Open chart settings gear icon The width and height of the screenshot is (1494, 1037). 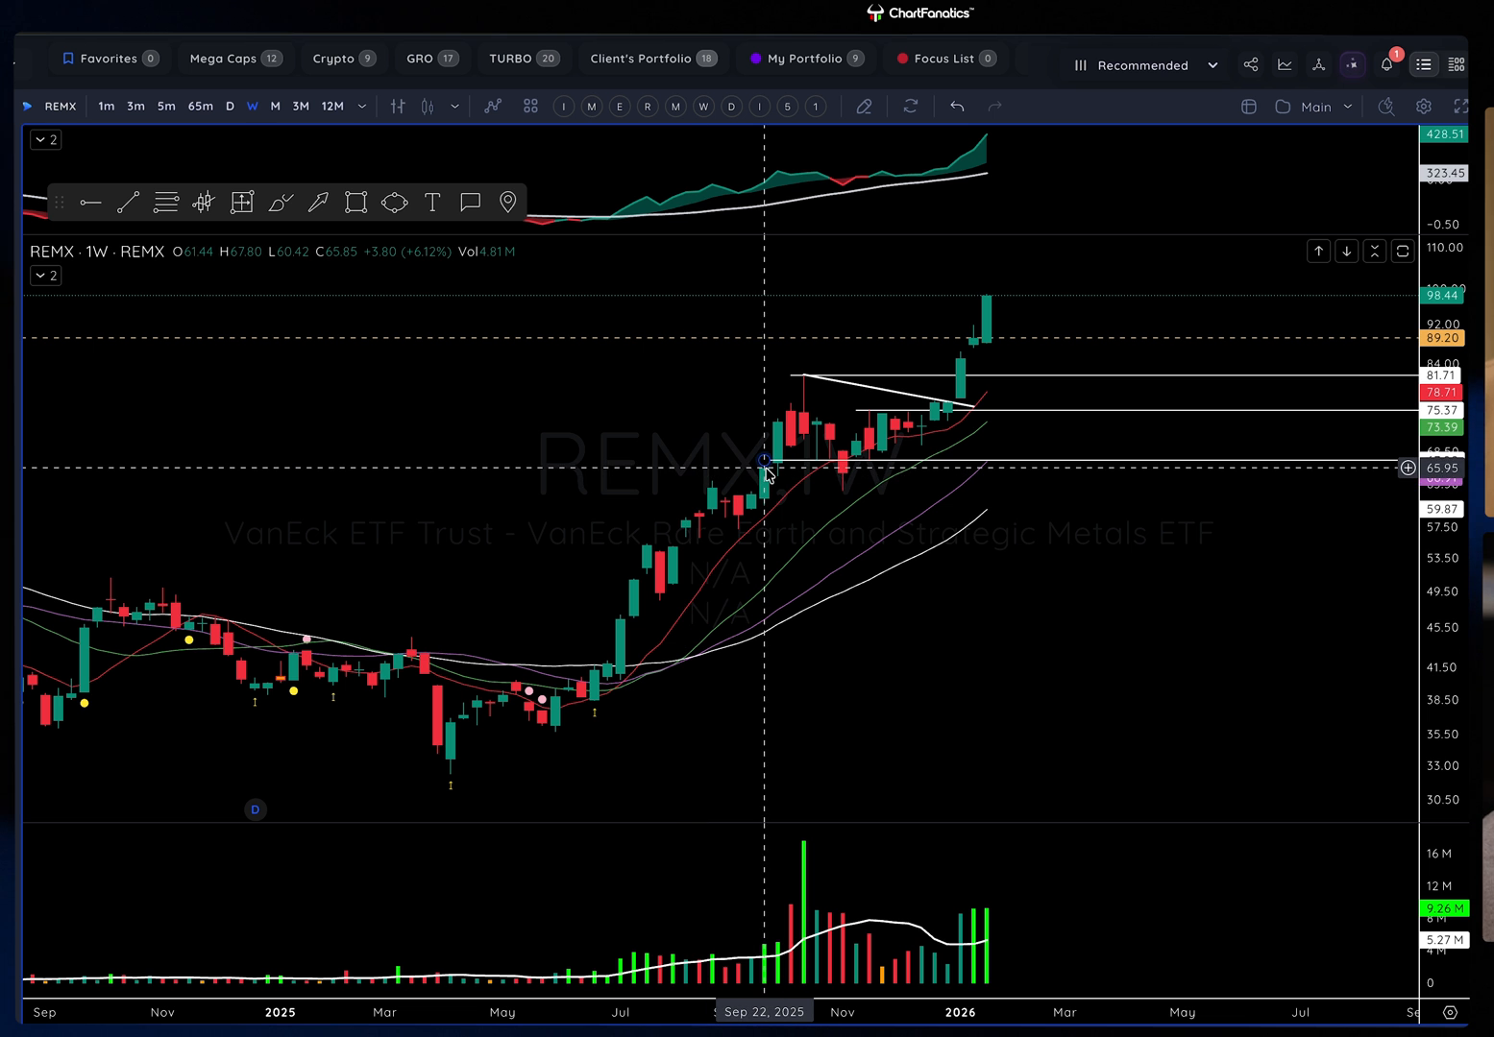(x=1424, y=107)
